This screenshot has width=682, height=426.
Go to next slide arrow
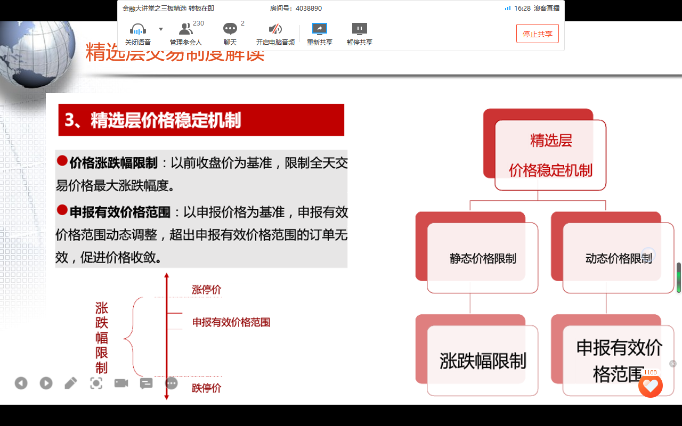click(x=46, y=383)
